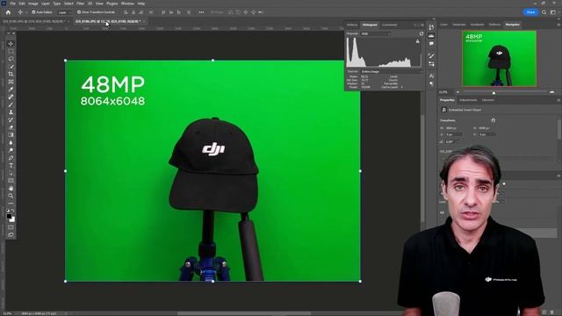Select the Crop tool
This screenshot has height=316, width=562.
pos(11,74)
